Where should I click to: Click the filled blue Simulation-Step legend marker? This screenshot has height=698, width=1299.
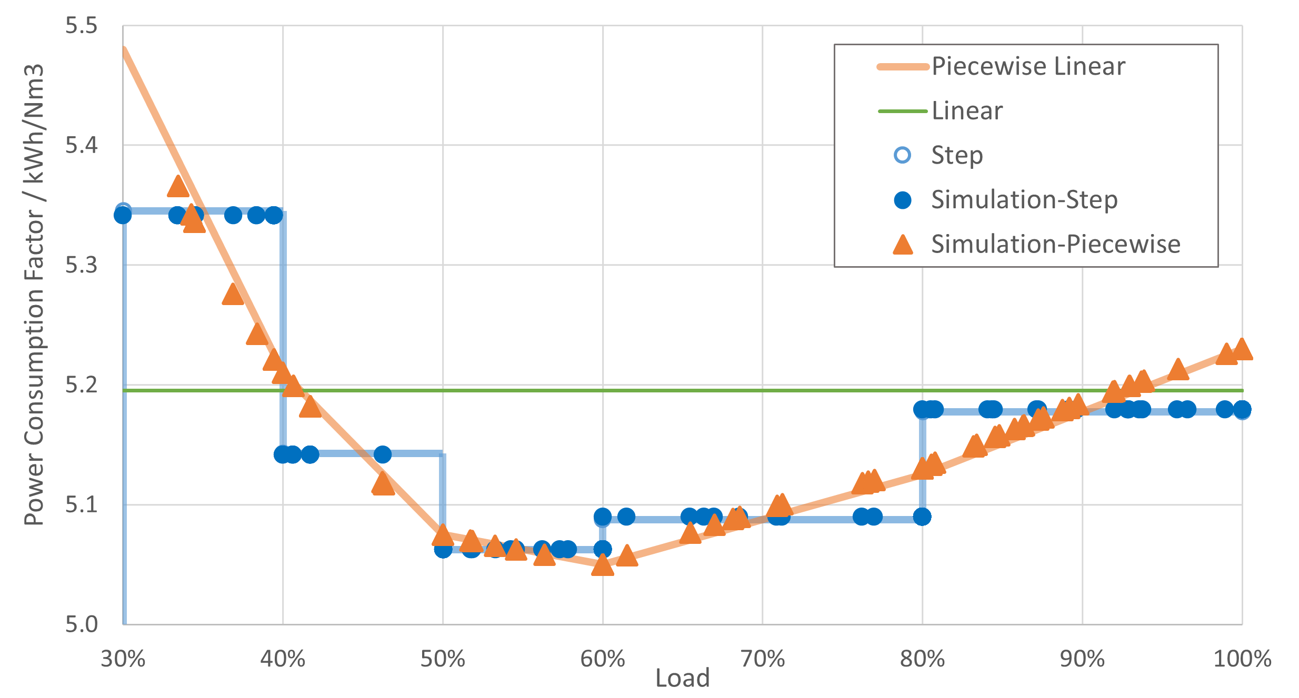click(903, 200)
